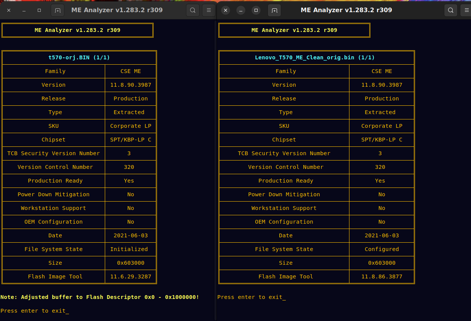This screenshot has height=321, width=471.
Task: Click Type value Extracted in right window
Action: point(380,112)
